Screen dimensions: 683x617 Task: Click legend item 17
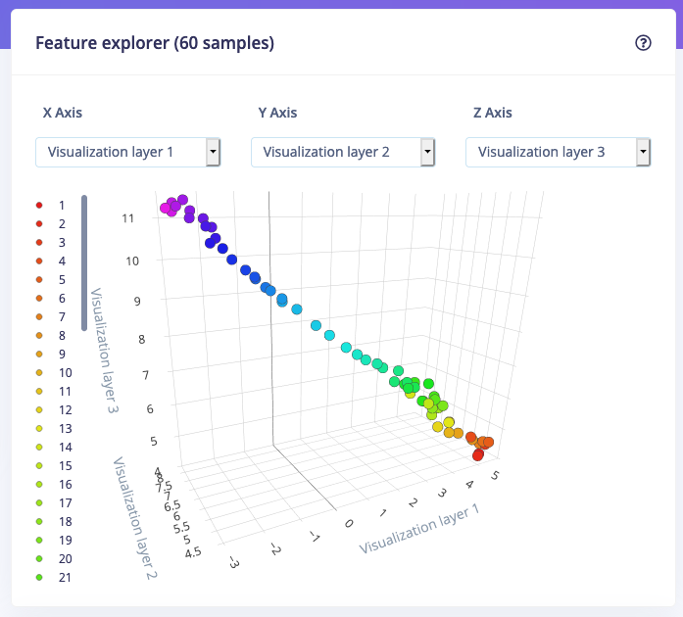(x=55, y=503)
